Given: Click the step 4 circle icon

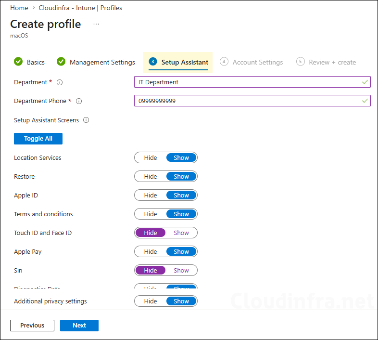Looking at the screenshot, I should [224, 62].
